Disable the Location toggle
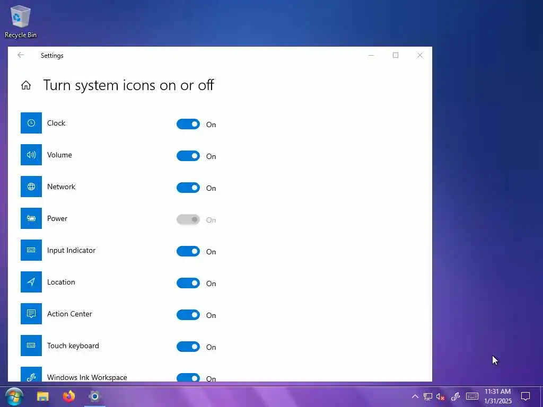 [x=188, y=284]
